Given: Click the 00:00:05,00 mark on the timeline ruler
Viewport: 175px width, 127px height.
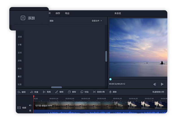Looking at the screenshot, I should coord(117,98).
